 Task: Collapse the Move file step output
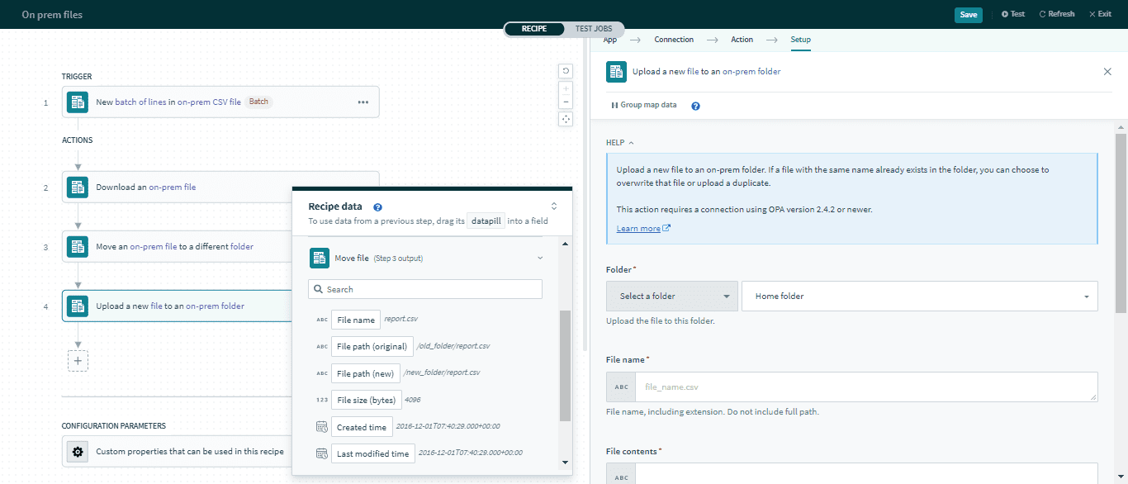click(x=540, y=259)
